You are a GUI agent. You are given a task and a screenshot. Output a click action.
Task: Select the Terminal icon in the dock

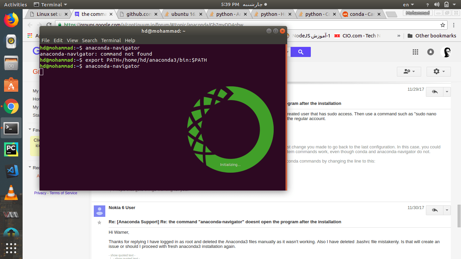point(11,128)
